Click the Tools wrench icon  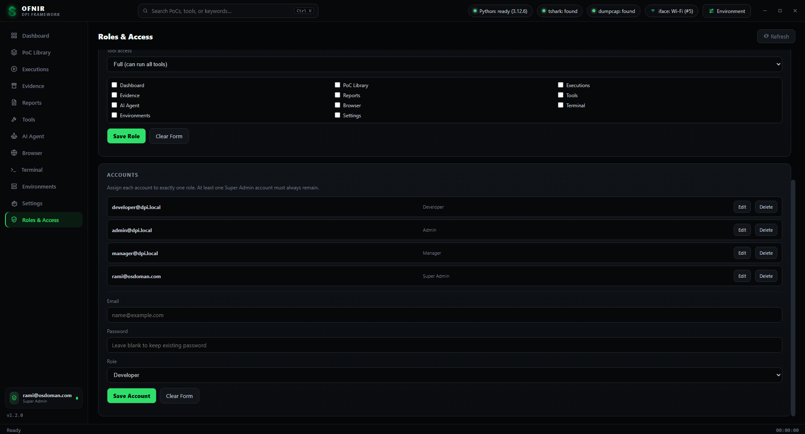(x=14, y=119)
